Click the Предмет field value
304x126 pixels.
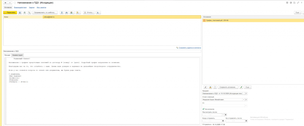click(222, 93)
